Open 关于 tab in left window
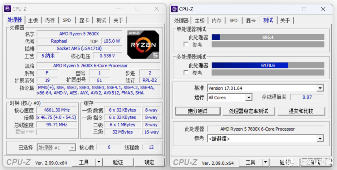 [118, 20]
